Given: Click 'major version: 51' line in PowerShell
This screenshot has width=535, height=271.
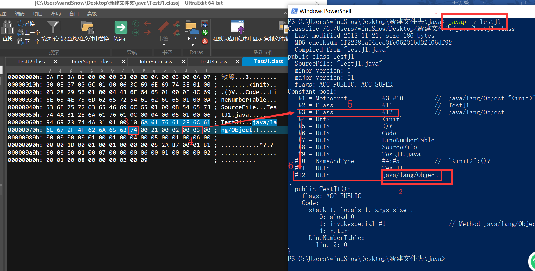Looking at the screenshot, I should tap(324, 78).
